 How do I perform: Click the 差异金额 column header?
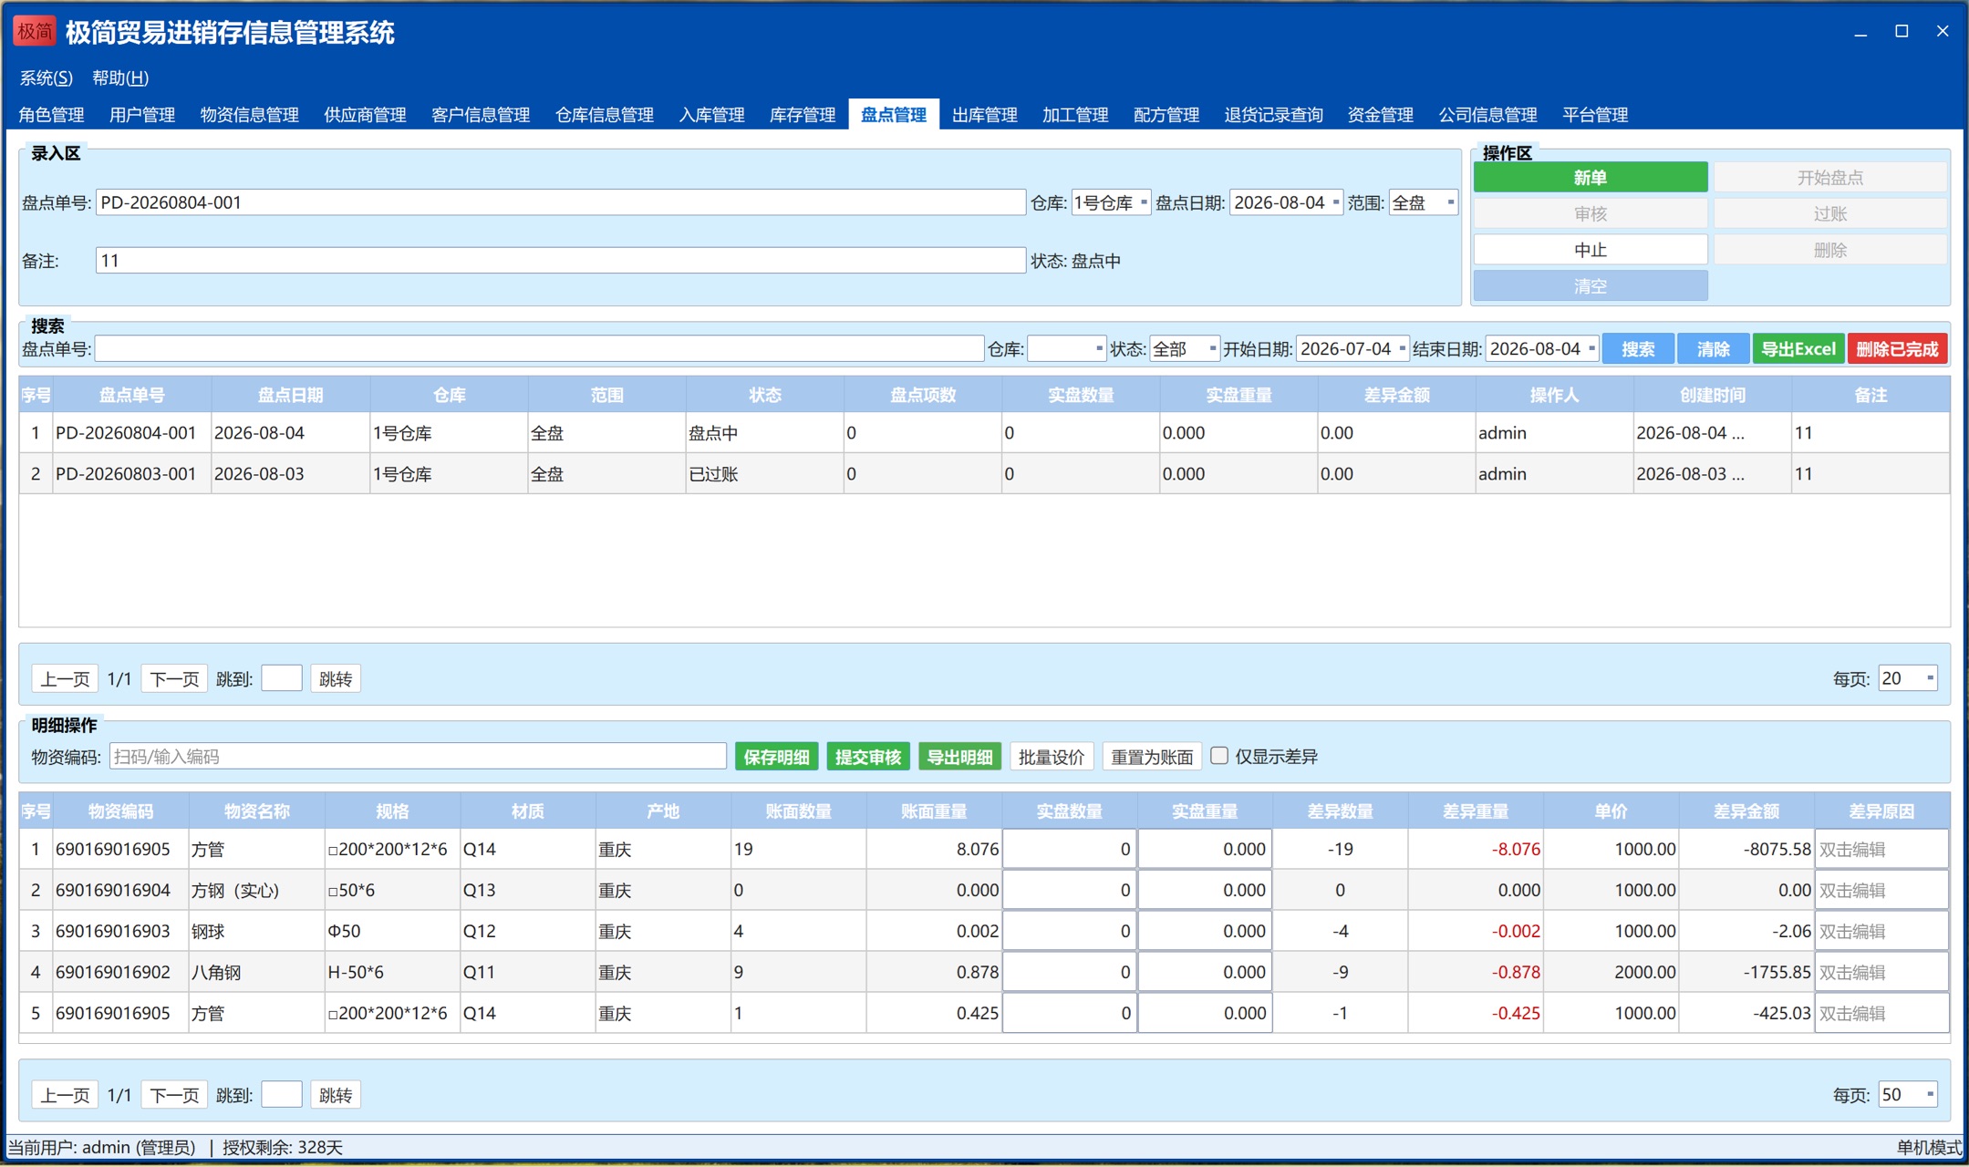(1746, 811)
